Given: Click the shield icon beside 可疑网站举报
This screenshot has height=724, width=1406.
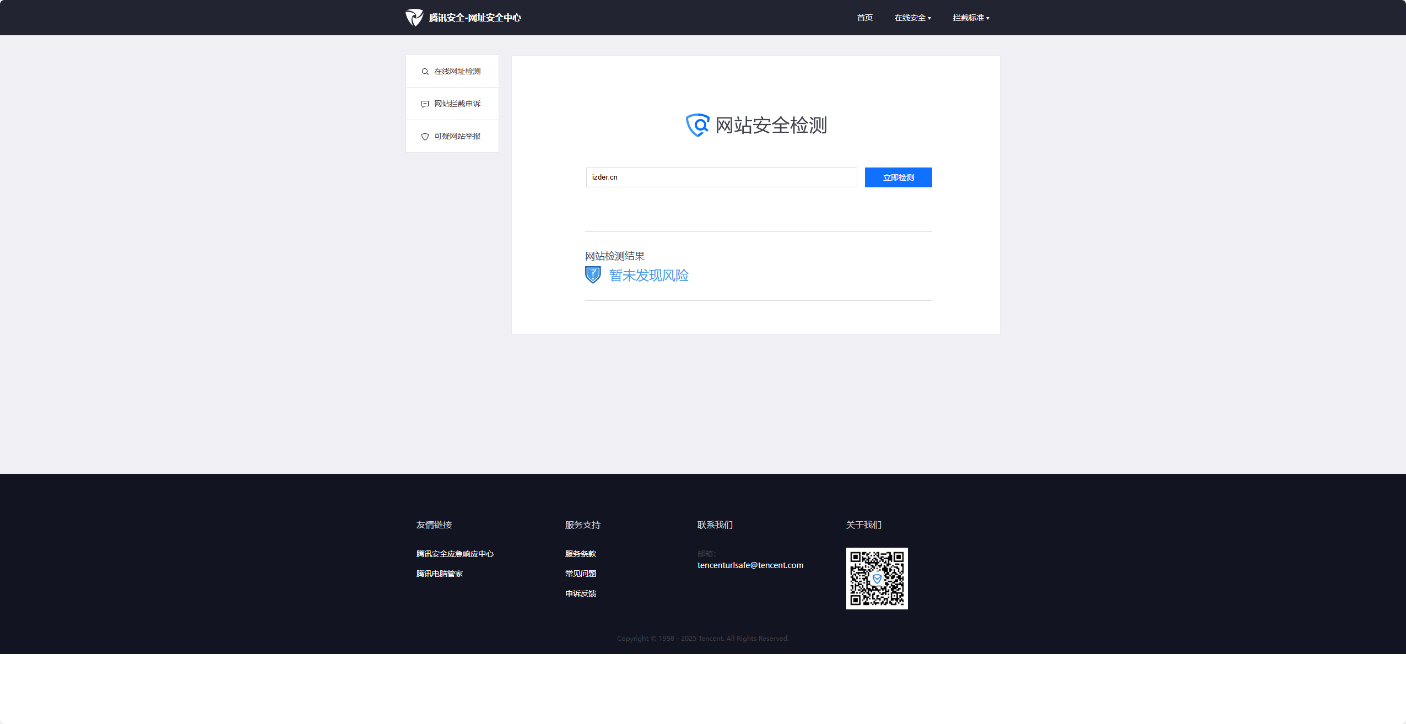Looking at the screenshot, I should [x=425, y=137].
